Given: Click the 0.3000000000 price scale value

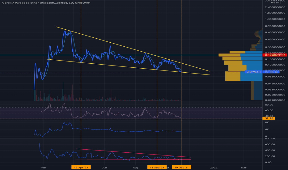Looking at the screenshot, I should coord(275,47).
